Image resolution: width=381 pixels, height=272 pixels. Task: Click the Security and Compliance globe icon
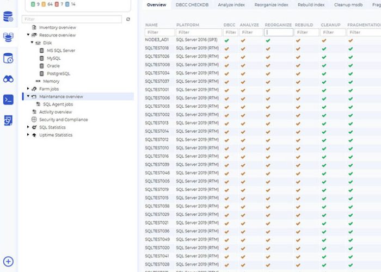[x=34, y=120]
